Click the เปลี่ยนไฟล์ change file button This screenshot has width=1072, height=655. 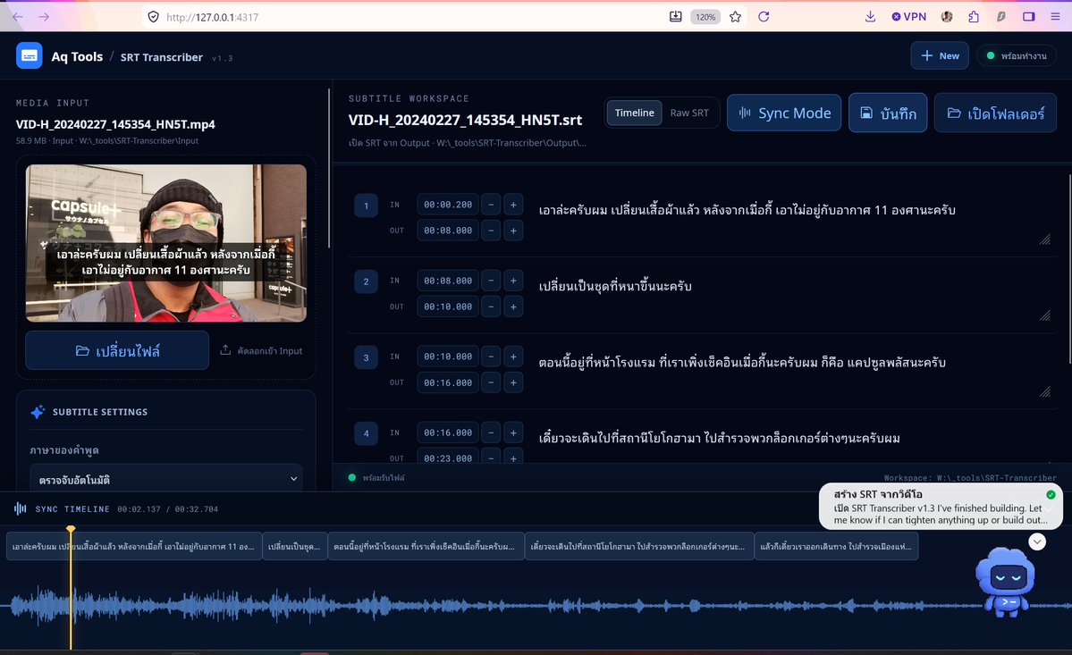[x=117, y=350]
